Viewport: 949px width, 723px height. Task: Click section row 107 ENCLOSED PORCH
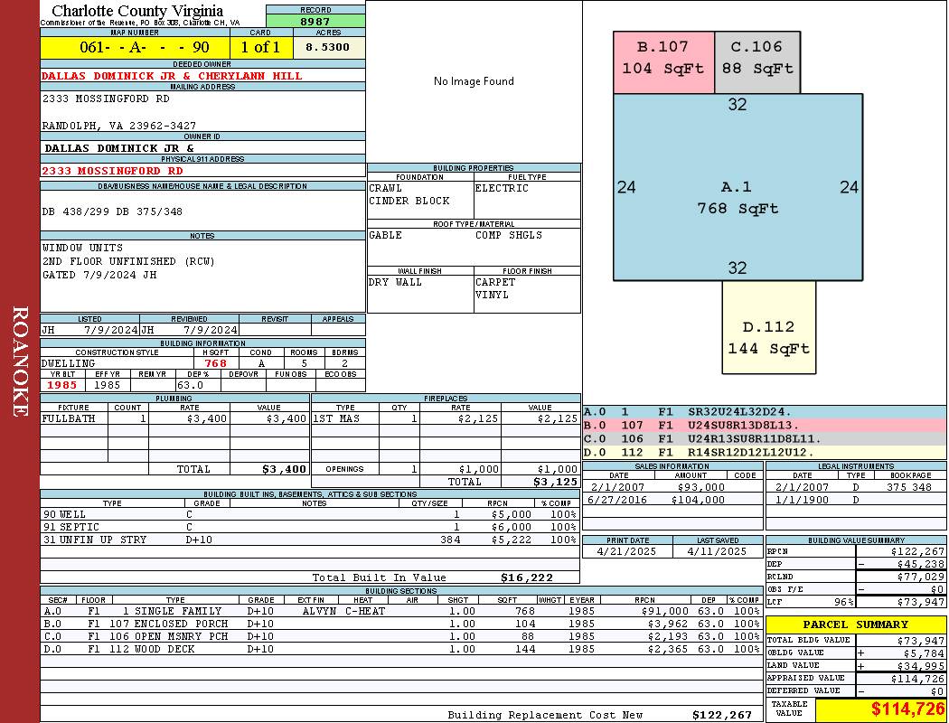(x=401, y=624)
